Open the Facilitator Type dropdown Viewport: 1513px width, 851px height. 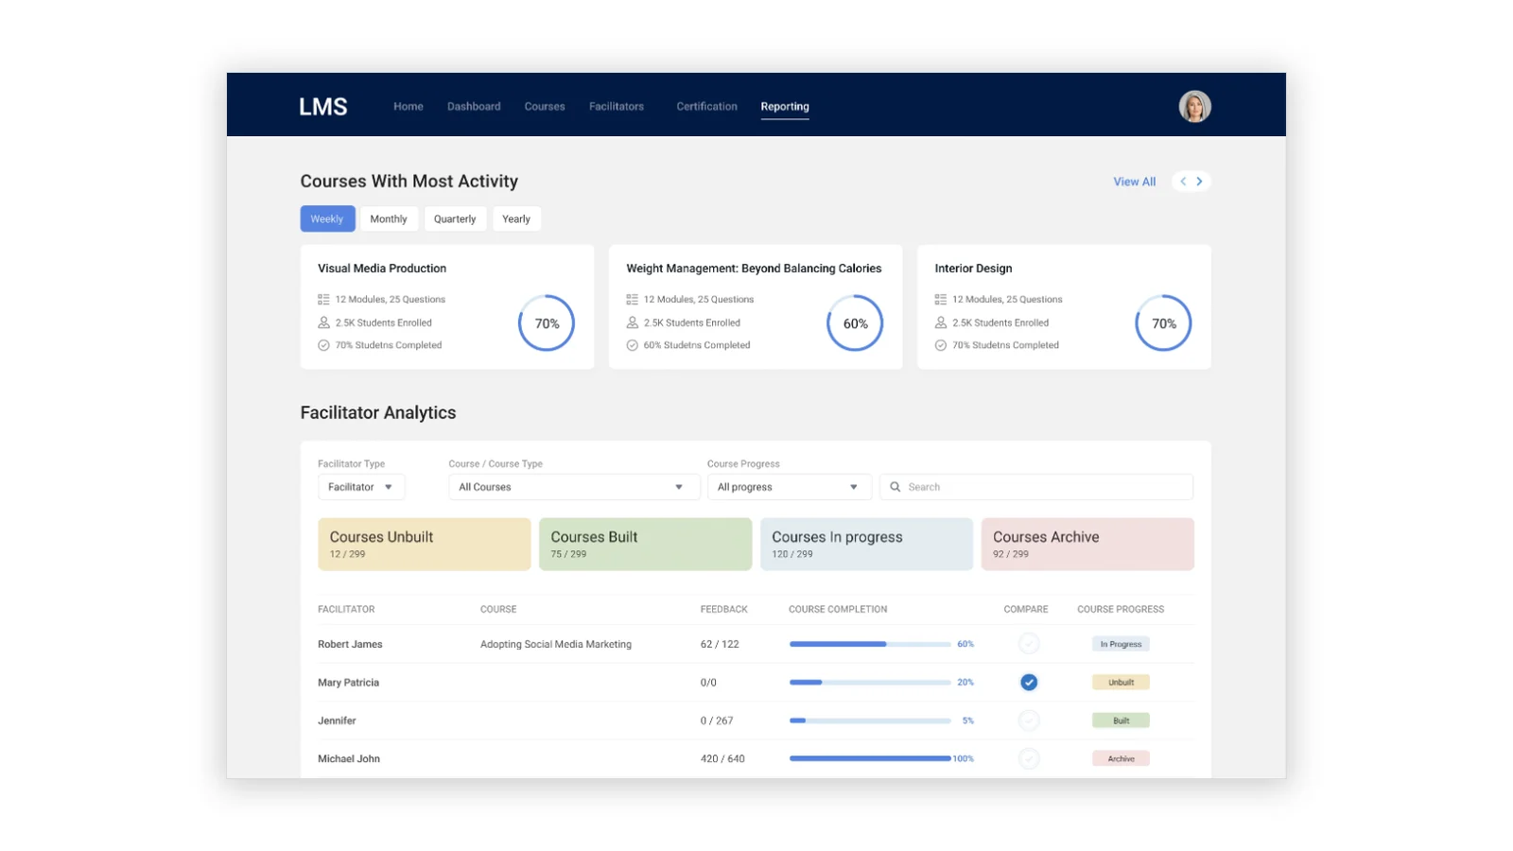coord(361,487)
